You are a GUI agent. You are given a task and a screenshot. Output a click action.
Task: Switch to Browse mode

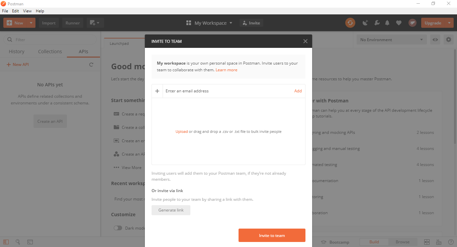click(x=402, y=242)
